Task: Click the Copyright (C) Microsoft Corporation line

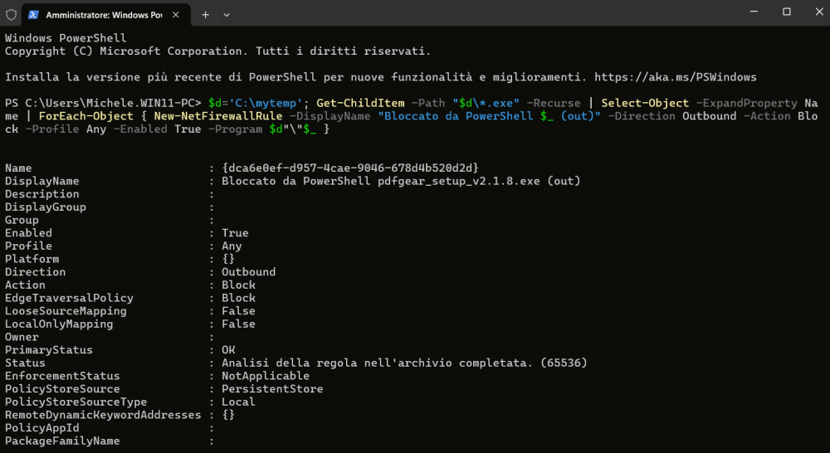Action: pyautogui.click(x=218, y=51)
